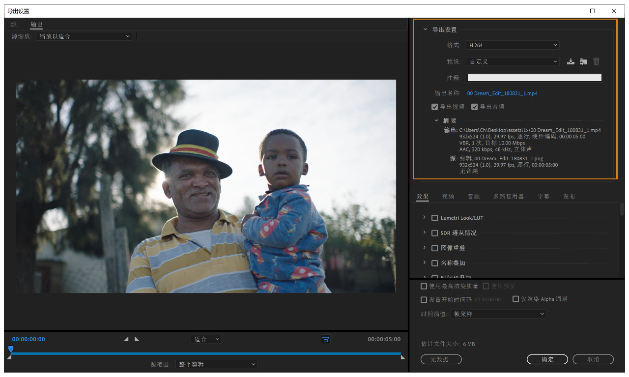Select the 字幕 tab

[x=543, y=197]
